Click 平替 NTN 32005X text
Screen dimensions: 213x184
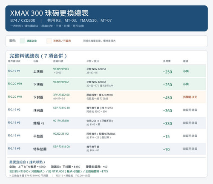(96, 69)
